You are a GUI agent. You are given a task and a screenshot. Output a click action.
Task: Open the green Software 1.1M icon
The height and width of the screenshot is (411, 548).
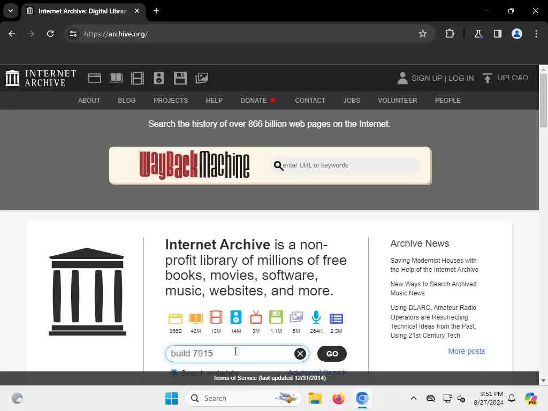click(276, 317)
